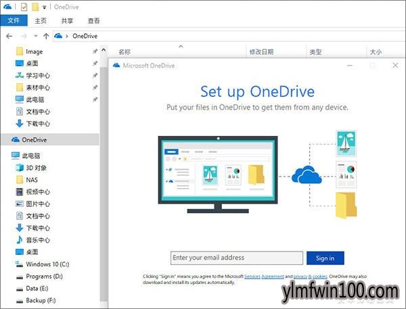Click the cloud icon in address bar
Viewport: 406px width, 309px height.
click(58, 36)
